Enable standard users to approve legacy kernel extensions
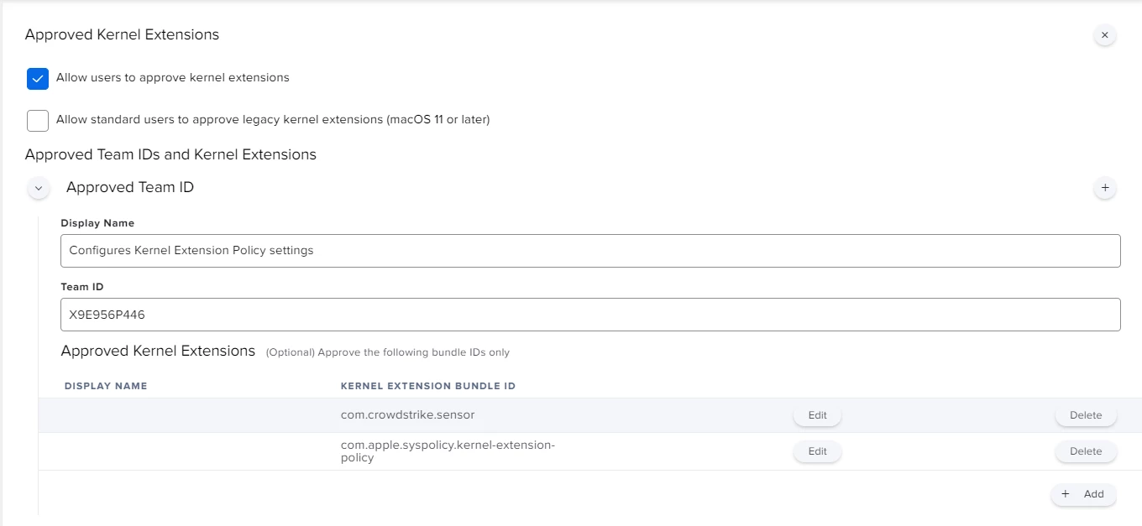This screenshot has height=526, width=1142. [x=38, y=121]
